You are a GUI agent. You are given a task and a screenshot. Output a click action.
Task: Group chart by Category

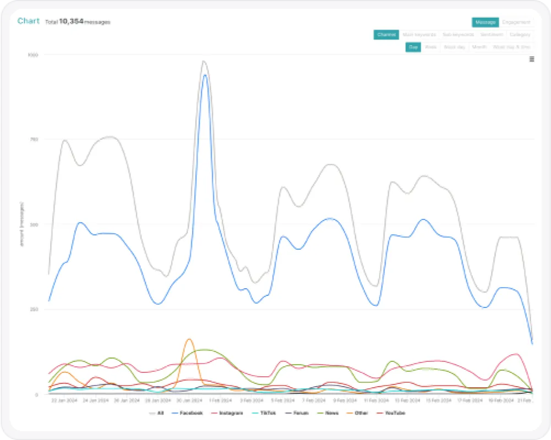click(520, 35)
